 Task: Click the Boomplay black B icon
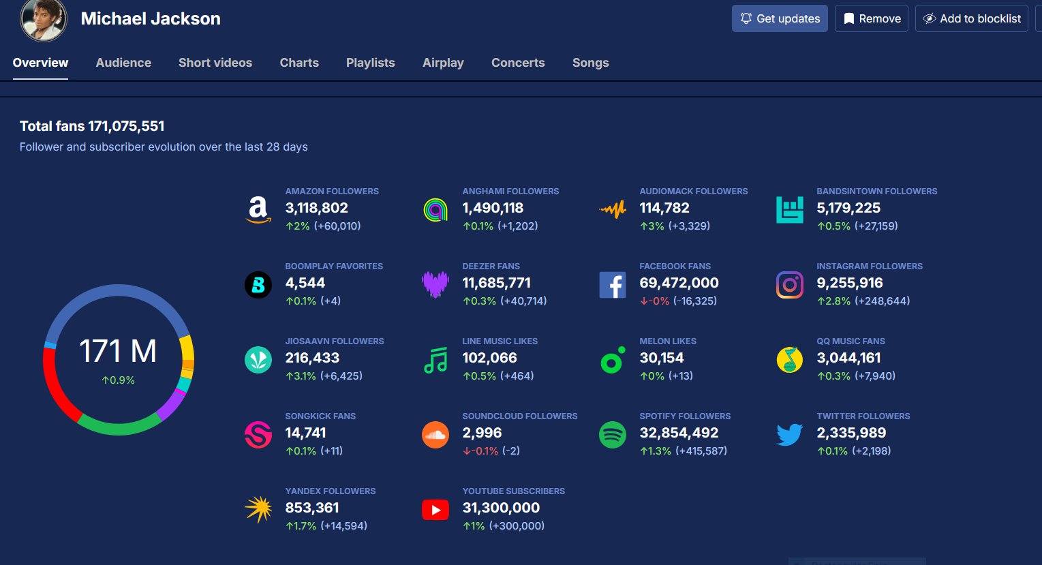pos(258,285)
